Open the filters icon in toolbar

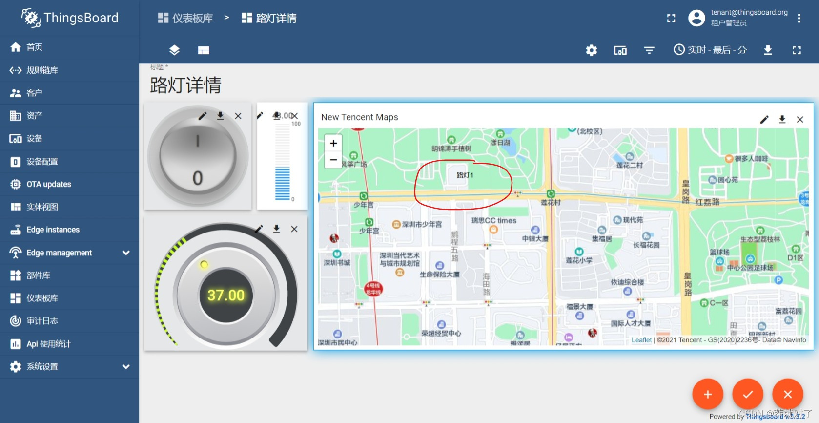point(649,50)
